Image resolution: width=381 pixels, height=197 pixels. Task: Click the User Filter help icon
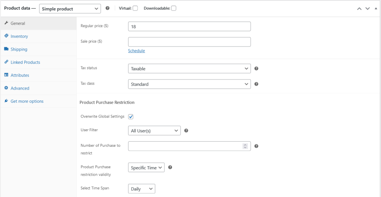click(x=186, y=131)
